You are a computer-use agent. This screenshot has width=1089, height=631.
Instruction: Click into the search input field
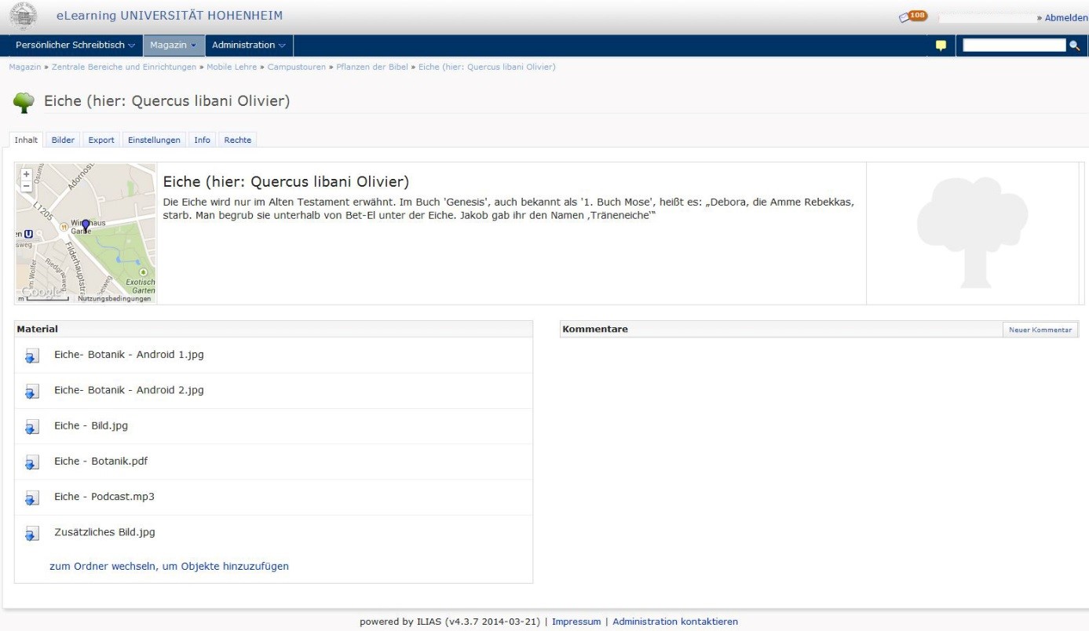pyautogui.click(x=1014, y=46)
